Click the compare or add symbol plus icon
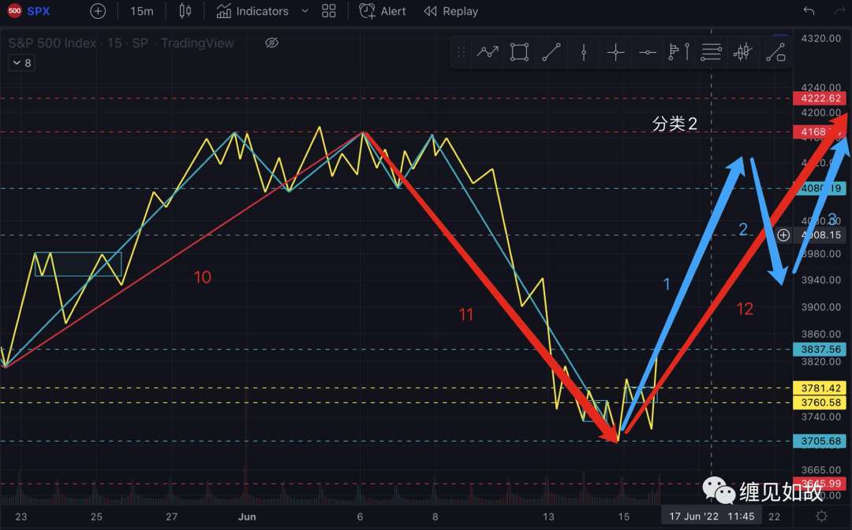The height and width of the screenshot is (530, 852). (98, 11)
